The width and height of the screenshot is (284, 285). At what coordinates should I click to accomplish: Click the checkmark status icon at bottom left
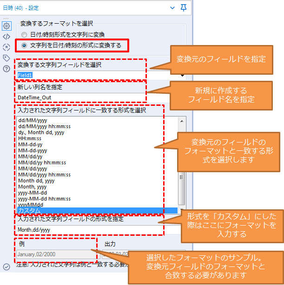6,266
